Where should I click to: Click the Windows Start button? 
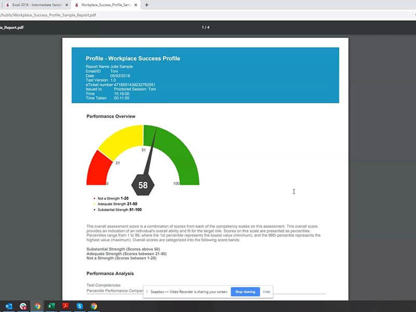(x=8, y=306)
